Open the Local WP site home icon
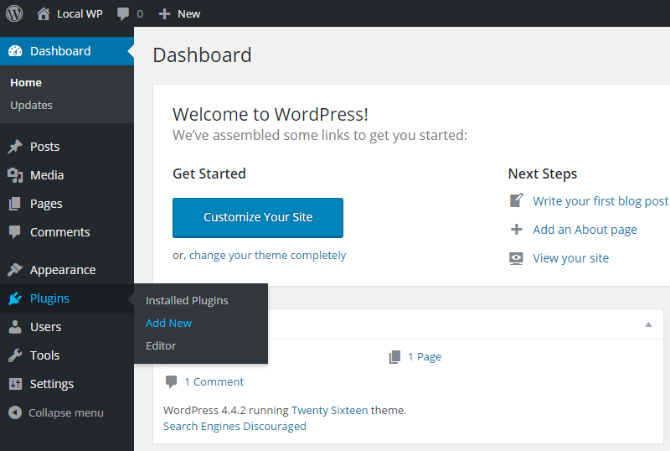670x451 pixels. (44, 13)
